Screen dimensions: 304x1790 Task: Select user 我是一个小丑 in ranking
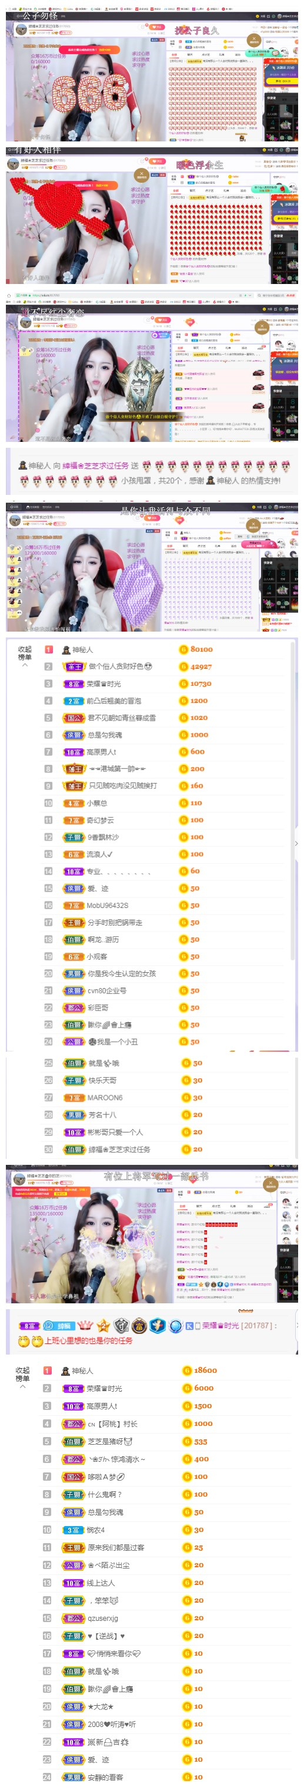coord(112,1042)
